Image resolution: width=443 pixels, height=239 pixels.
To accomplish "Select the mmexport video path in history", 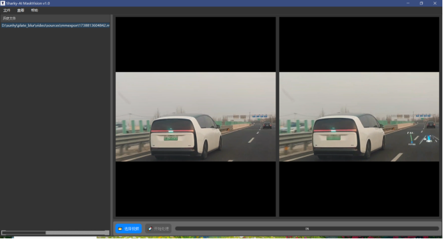I will click(x=56, y=25).
